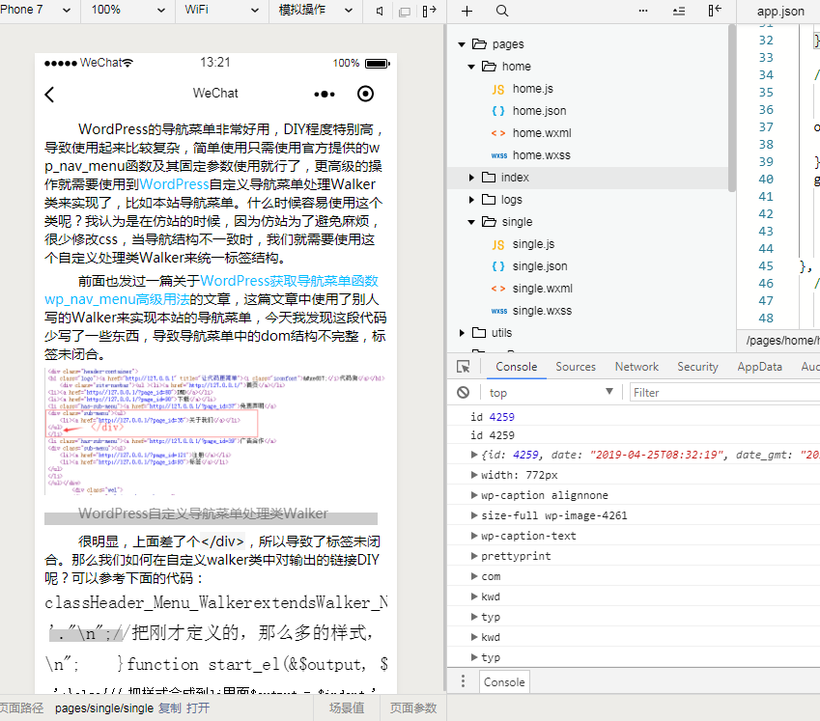Switch to the Sources tab
The height and width of the screenshot is (721, 820).
(x=576, y=367)
